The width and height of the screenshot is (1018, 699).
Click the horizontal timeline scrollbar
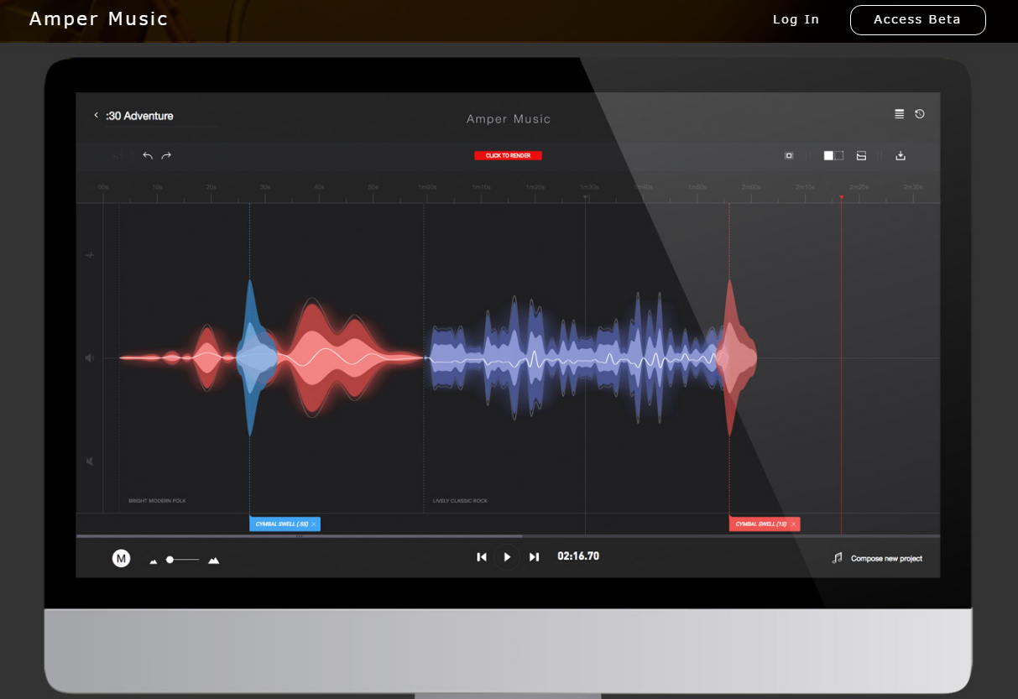[300, 535]
